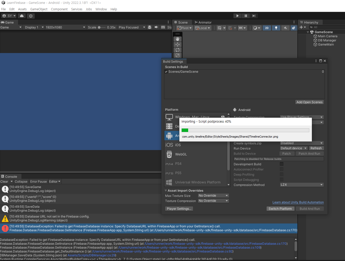Open the 1920x1080 resolution dropdown
Image resolution: width=345 pixels, height=261 pixels.
point(65,27)
